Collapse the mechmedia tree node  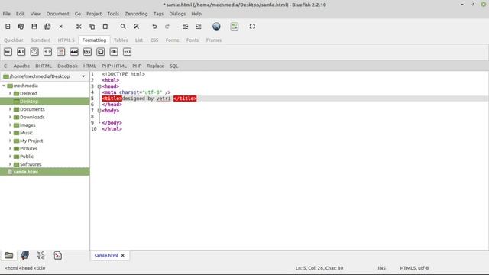(4, 86)
